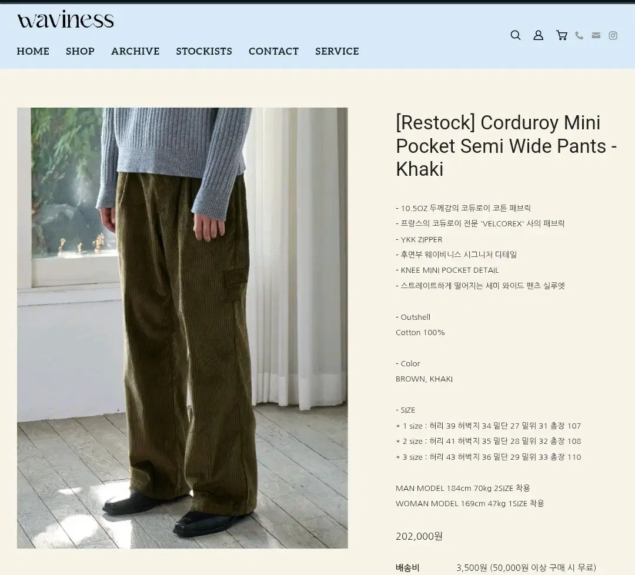Image resolution: width=635 pixels, height=575 pixels.
Task: Navigate to STOCKISTS page
Action: pos(204,51)
